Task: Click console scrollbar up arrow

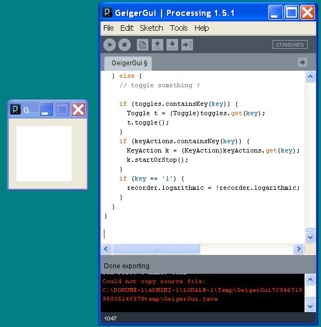Action: tap(310, 279)
